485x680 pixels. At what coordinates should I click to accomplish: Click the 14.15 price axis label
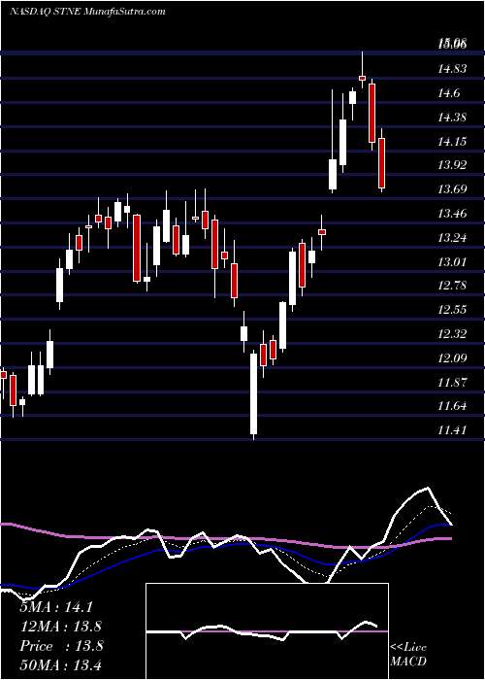[x=452, y=142]
